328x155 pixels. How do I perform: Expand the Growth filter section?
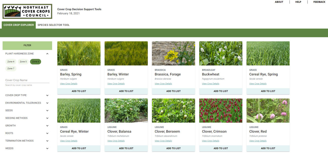(27, 126)
